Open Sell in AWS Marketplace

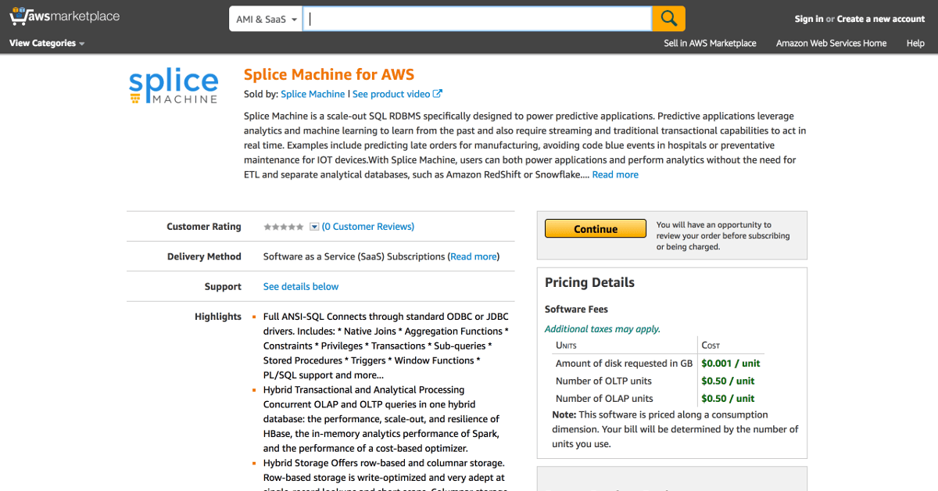click(710, 43)
